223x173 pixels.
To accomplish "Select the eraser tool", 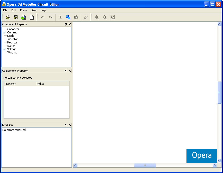I will click(86, 17).
